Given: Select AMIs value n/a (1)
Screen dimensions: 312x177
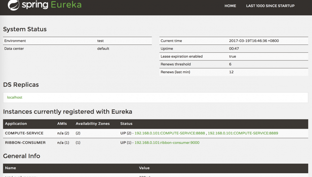Looking at the screenshot, I should [63, 143].
